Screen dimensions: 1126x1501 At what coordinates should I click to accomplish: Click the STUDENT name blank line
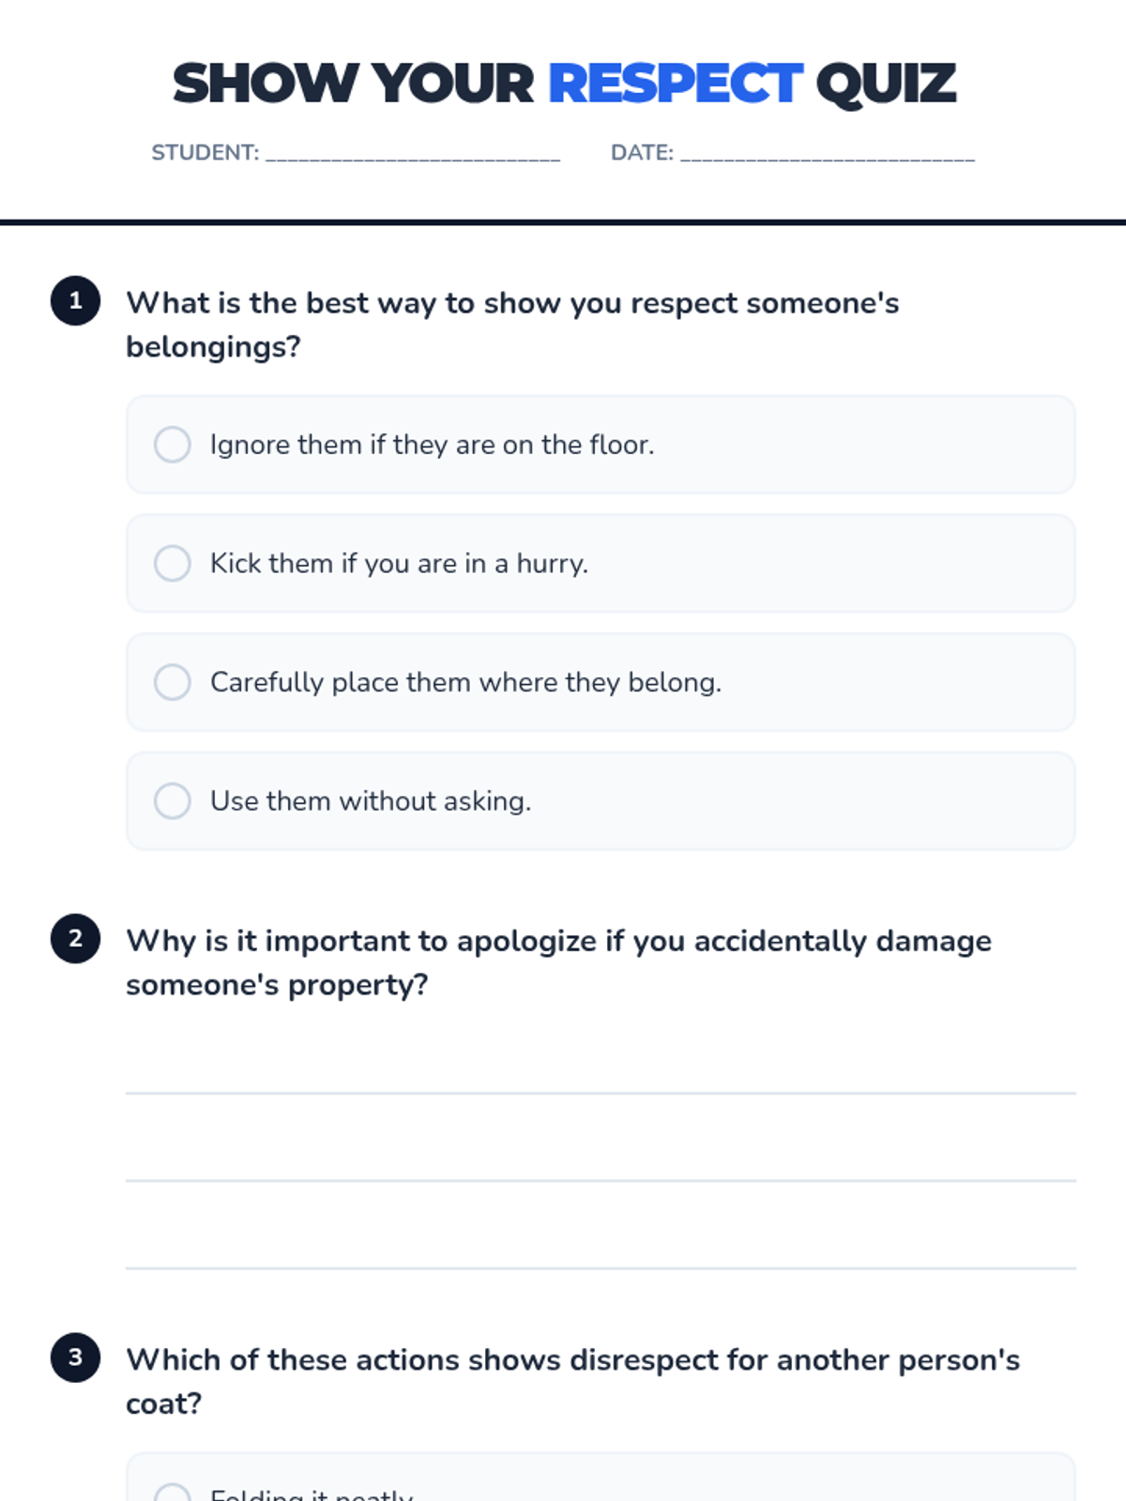[x=413, y=155]
